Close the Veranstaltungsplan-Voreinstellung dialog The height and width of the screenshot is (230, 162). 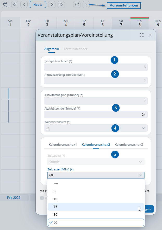150,35
